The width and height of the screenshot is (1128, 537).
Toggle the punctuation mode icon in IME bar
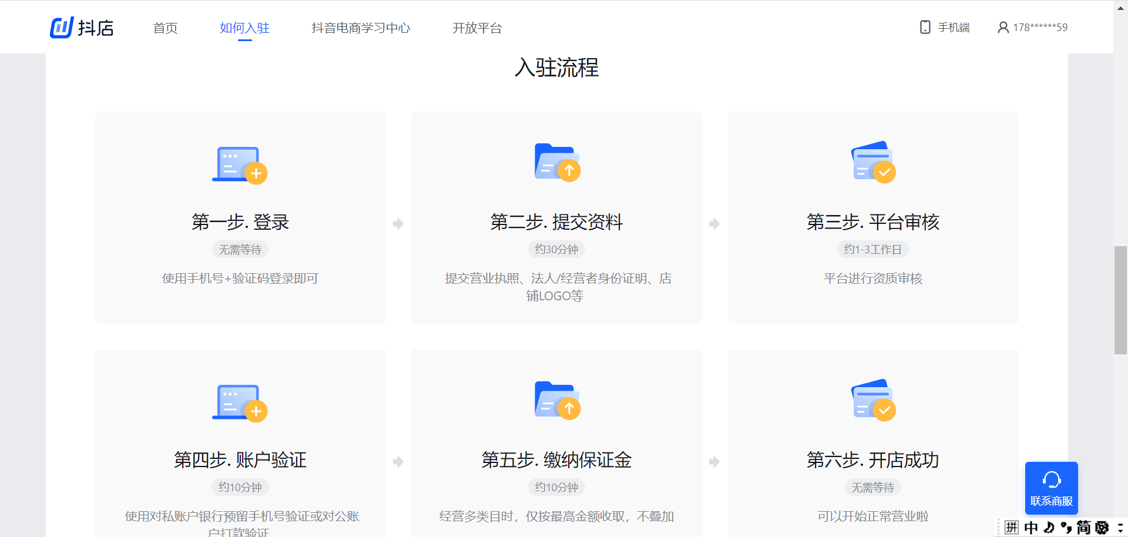pos(1066,527)
